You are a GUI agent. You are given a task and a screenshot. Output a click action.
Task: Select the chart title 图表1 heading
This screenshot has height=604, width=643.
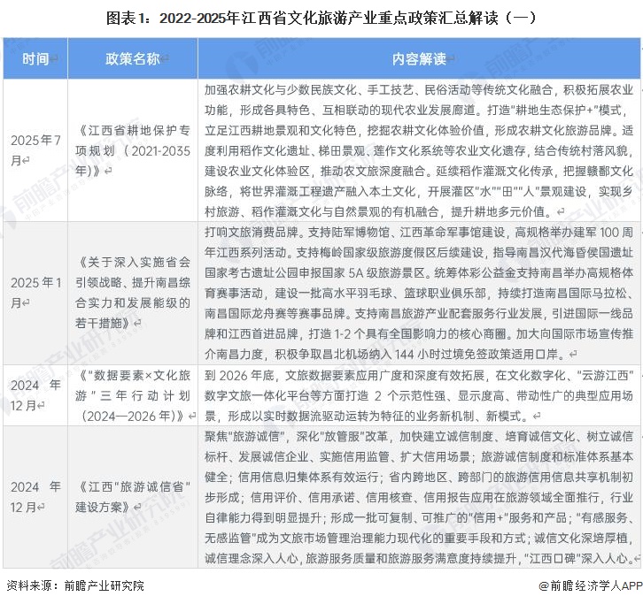click(x=321, y=17)
